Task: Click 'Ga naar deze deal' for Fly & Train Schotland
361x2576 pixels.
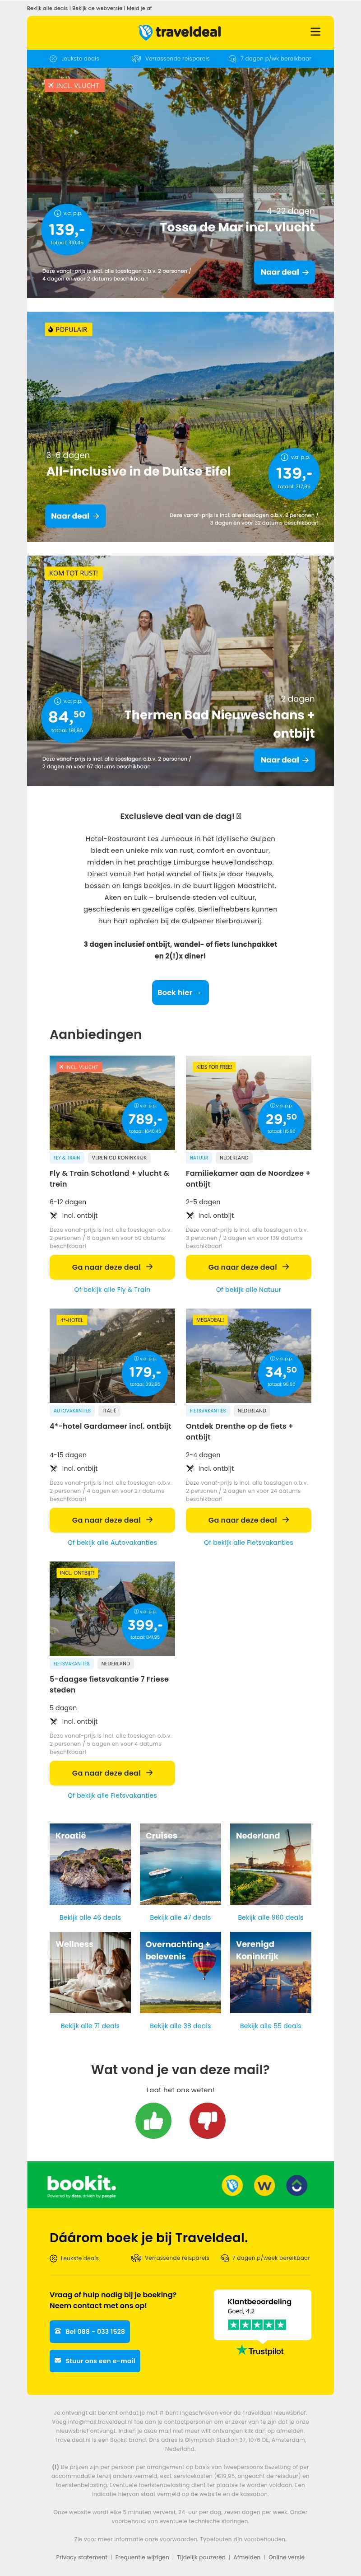Action: (x=112, y=1267)
